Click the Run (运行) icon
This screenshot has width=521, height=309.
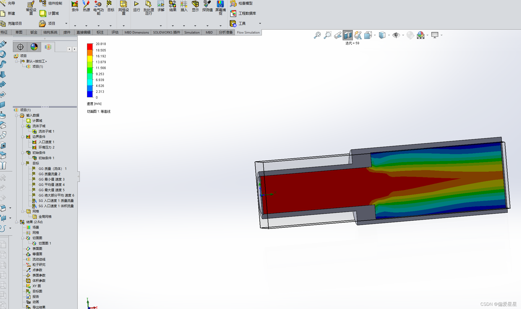(x=136, y=4)
